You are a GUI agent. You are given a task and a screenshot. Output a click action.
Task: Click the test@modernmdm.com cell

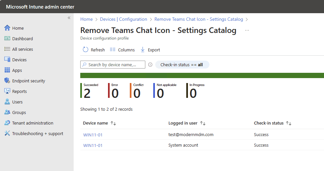[x=191, y=134]
